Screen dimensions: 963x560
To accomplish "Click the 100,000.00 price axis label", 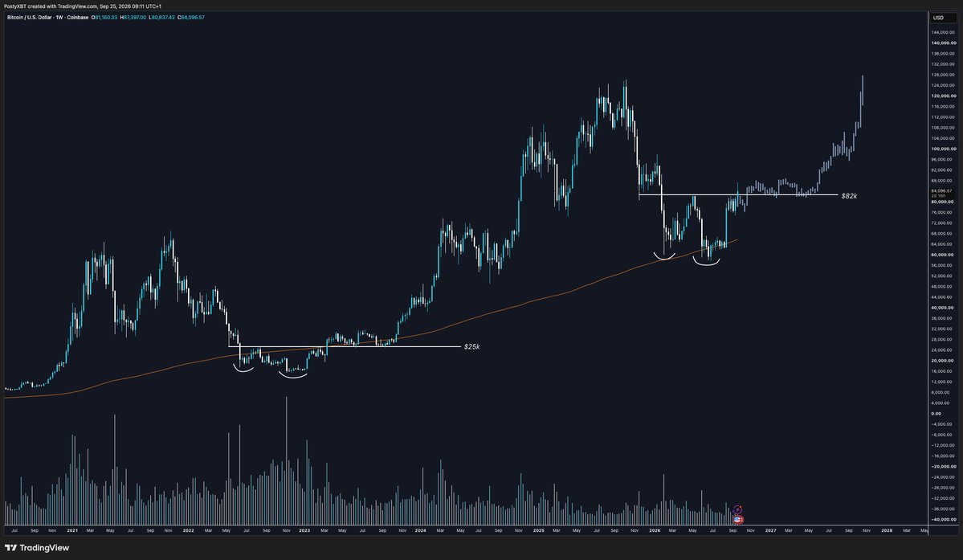I will tap(944, 149).
